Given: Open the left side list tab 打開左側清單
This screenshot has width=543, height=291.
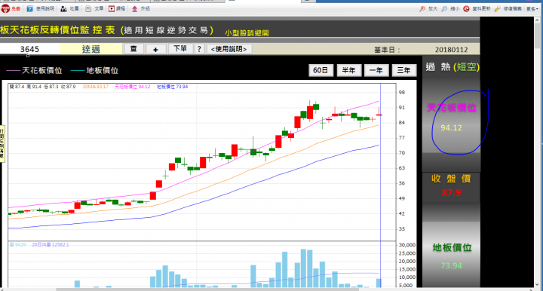Looking at the screenshot, I should tap(2, 143).
